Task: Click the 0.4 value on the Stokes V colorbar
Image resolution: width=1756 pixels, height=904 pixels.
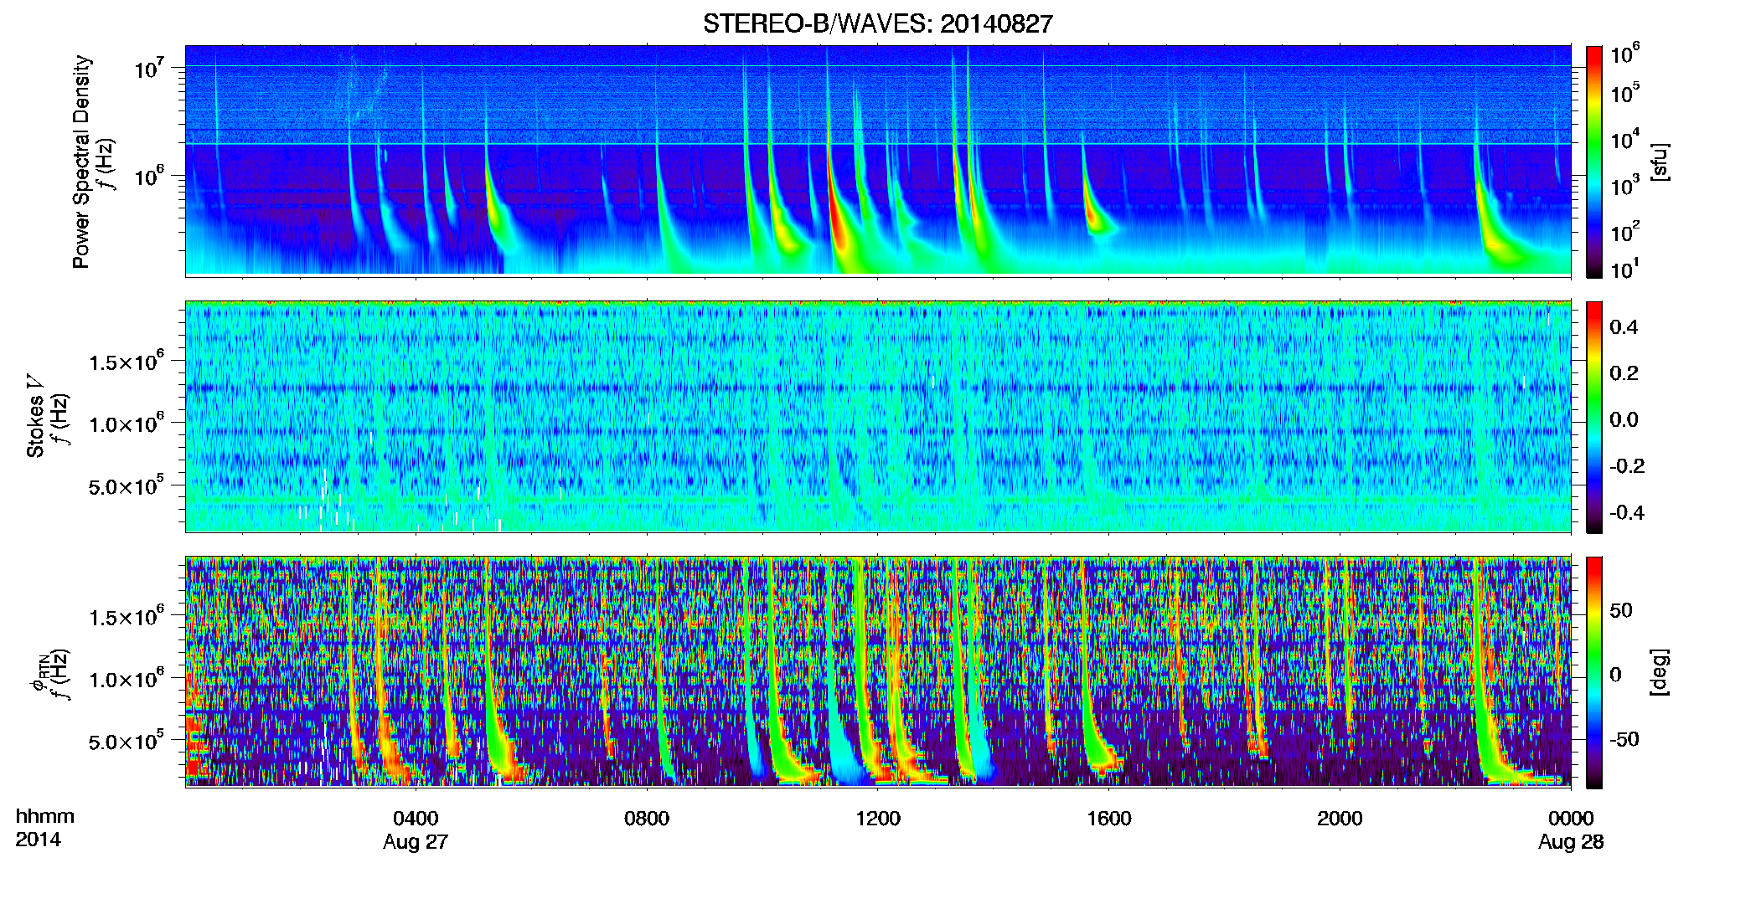Action: [x=1624, y=327]
